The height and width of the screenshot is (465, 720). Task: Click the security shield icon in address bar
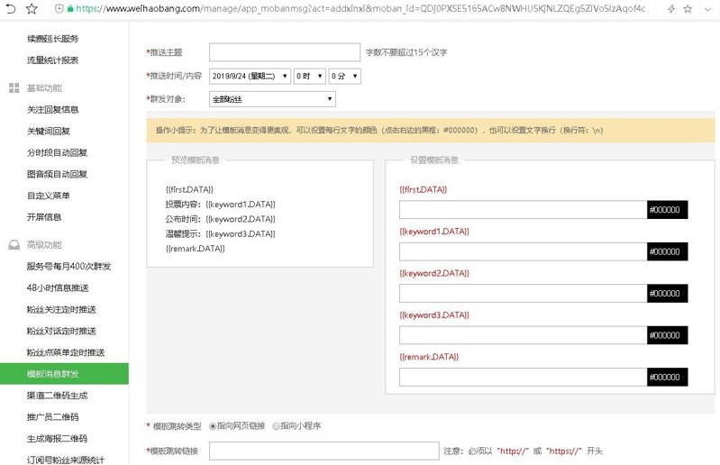point(59,8)
